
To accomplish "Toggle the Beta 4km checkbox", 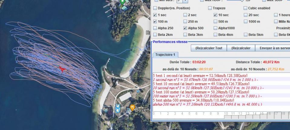I will coord(215,35).
